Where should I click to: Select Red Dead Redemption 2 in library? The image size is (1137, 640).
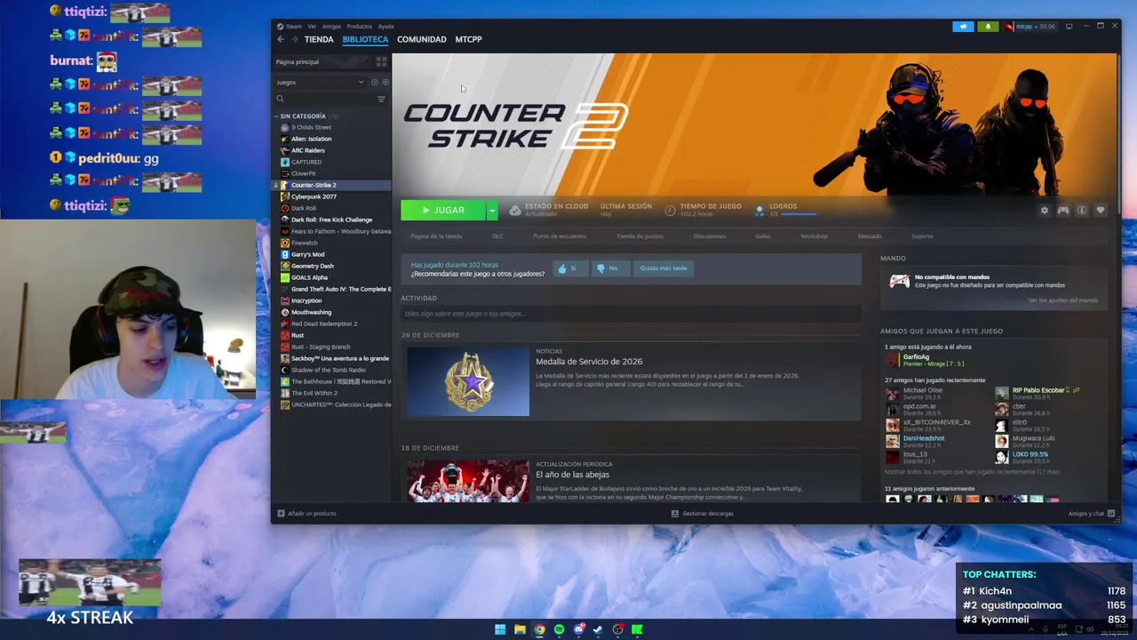pyautogui.click(x=324, y=324)
